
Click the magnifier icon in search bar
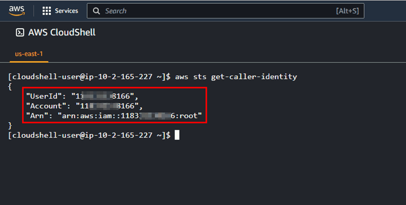tap(96, 11)
